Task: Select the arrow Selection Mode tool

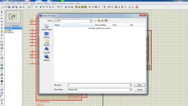Action: (x=2, y=12)
